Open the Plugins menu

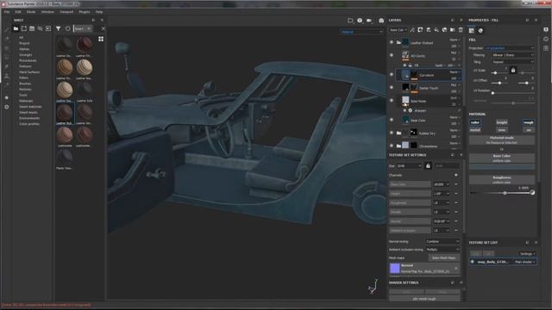(x=85, y=12)
